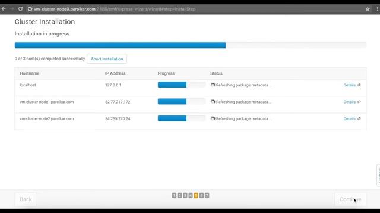The height and width of the screenshot is (213, 380).
Task: Go to wizard step 2
Action: [x=179, y=195]
